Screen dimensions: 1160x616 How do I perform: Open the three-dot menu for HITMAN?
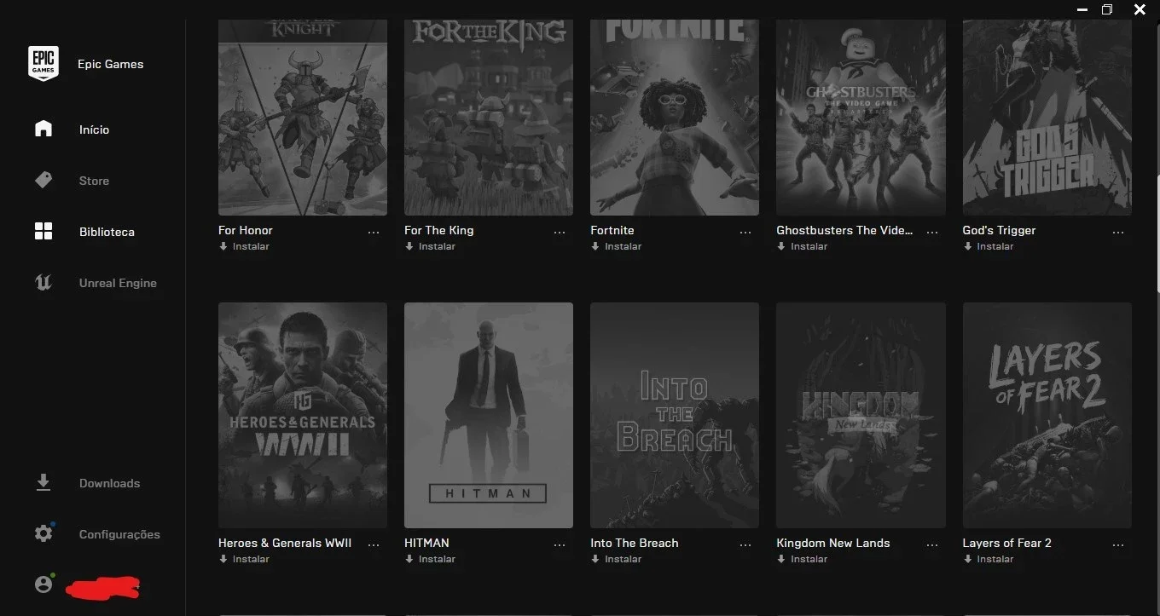click(560, 544)
